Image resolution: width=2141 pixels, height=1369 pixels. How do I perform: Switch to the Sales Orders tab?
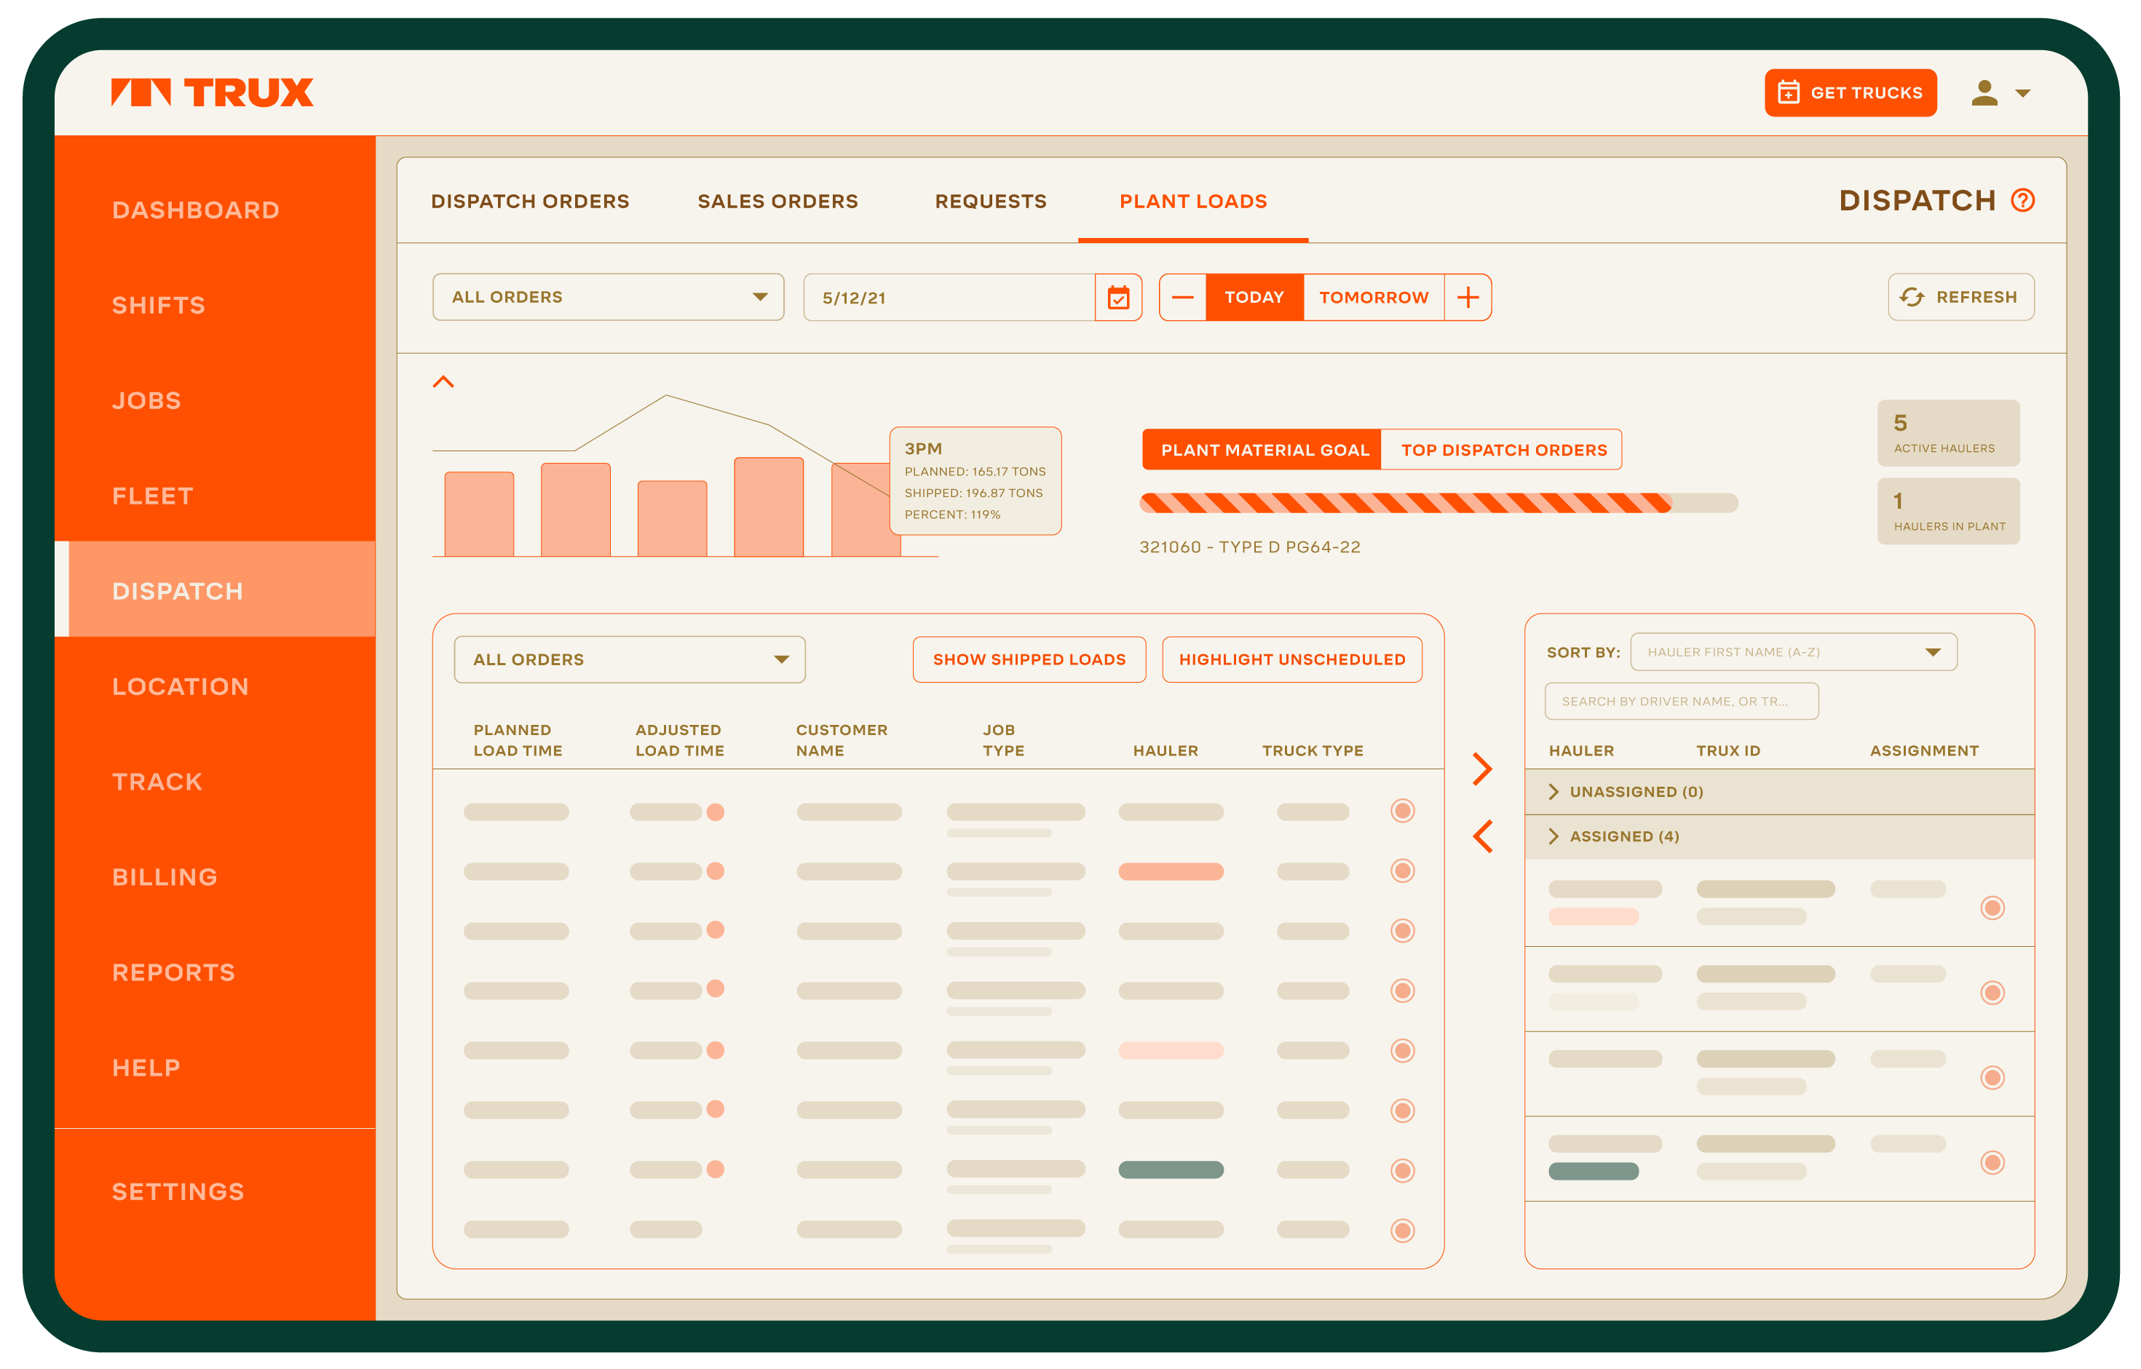point(777,202)
